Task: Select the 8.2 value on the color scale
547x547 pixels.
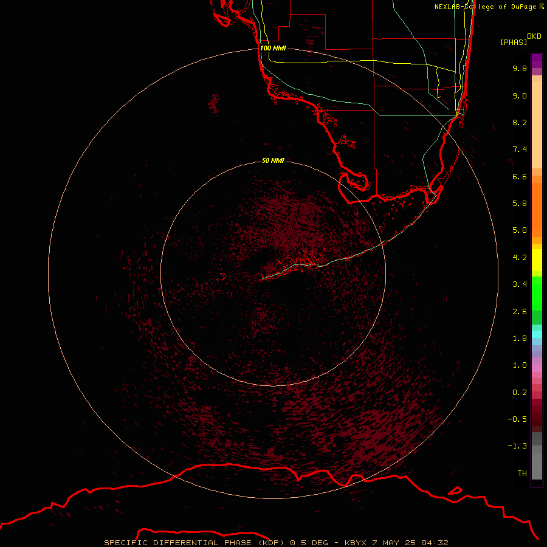Action: (520, 122)
